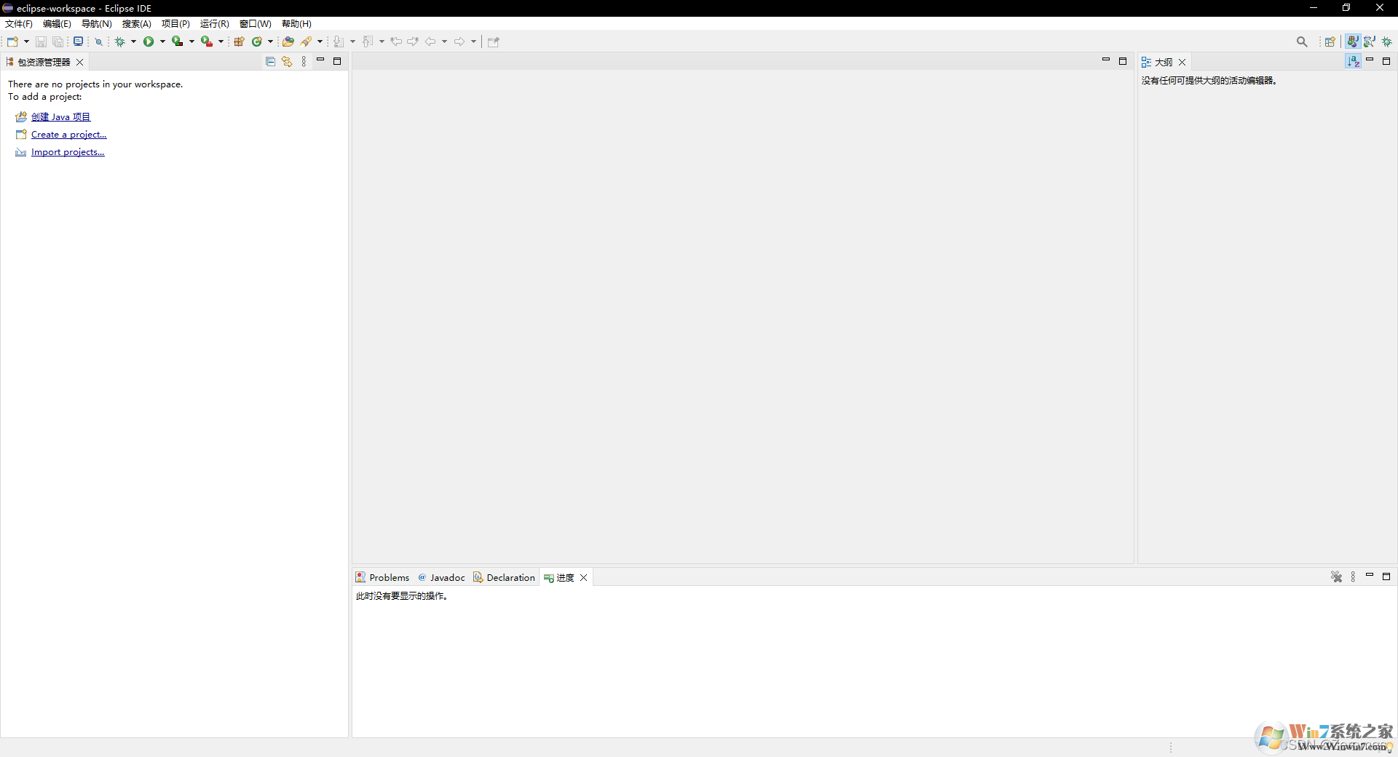The height and width of the screenshot is (757, 1398).
Task: Open the 导航(N) menu
Action: [97, 24]
